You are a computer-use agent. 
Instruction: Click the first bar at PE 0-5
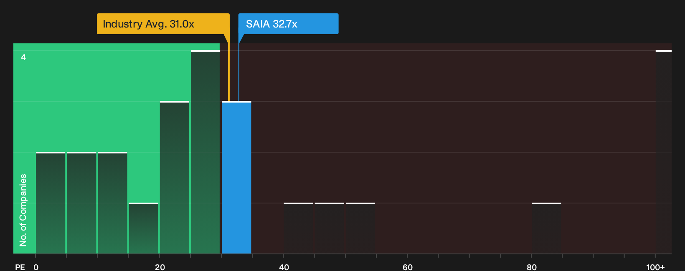click(51, 203)
